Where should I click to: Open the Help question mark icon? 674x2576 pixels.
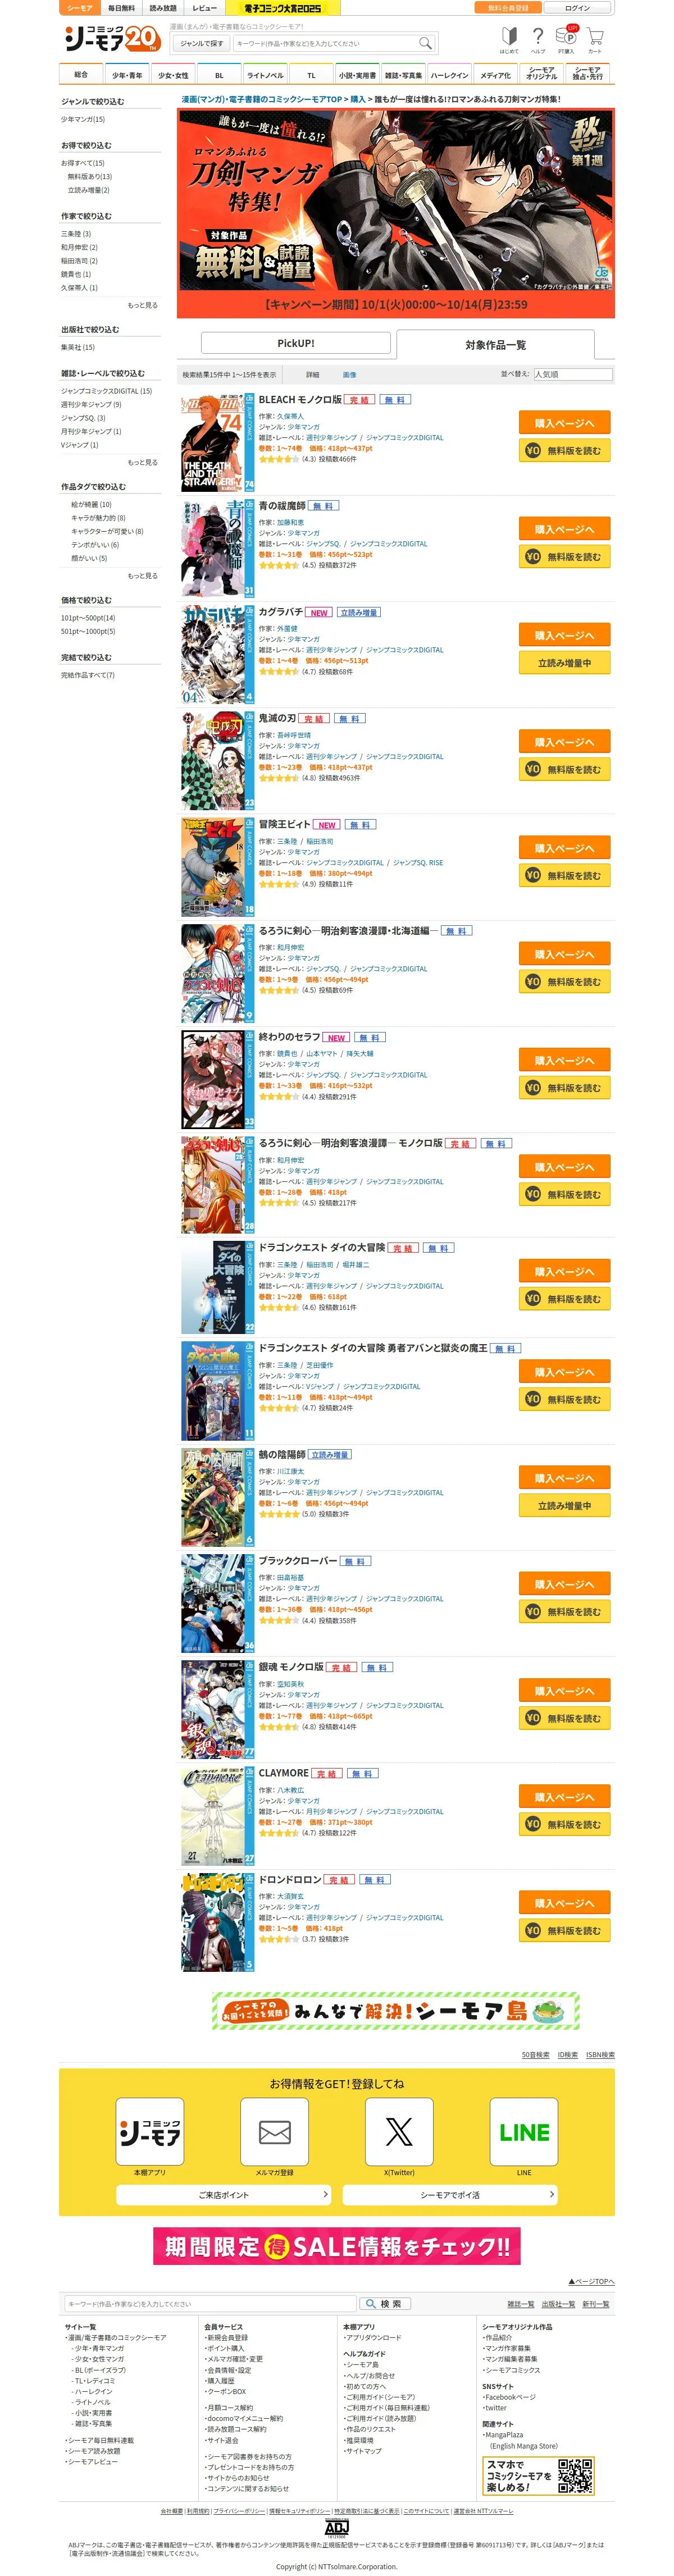point(538,39)
